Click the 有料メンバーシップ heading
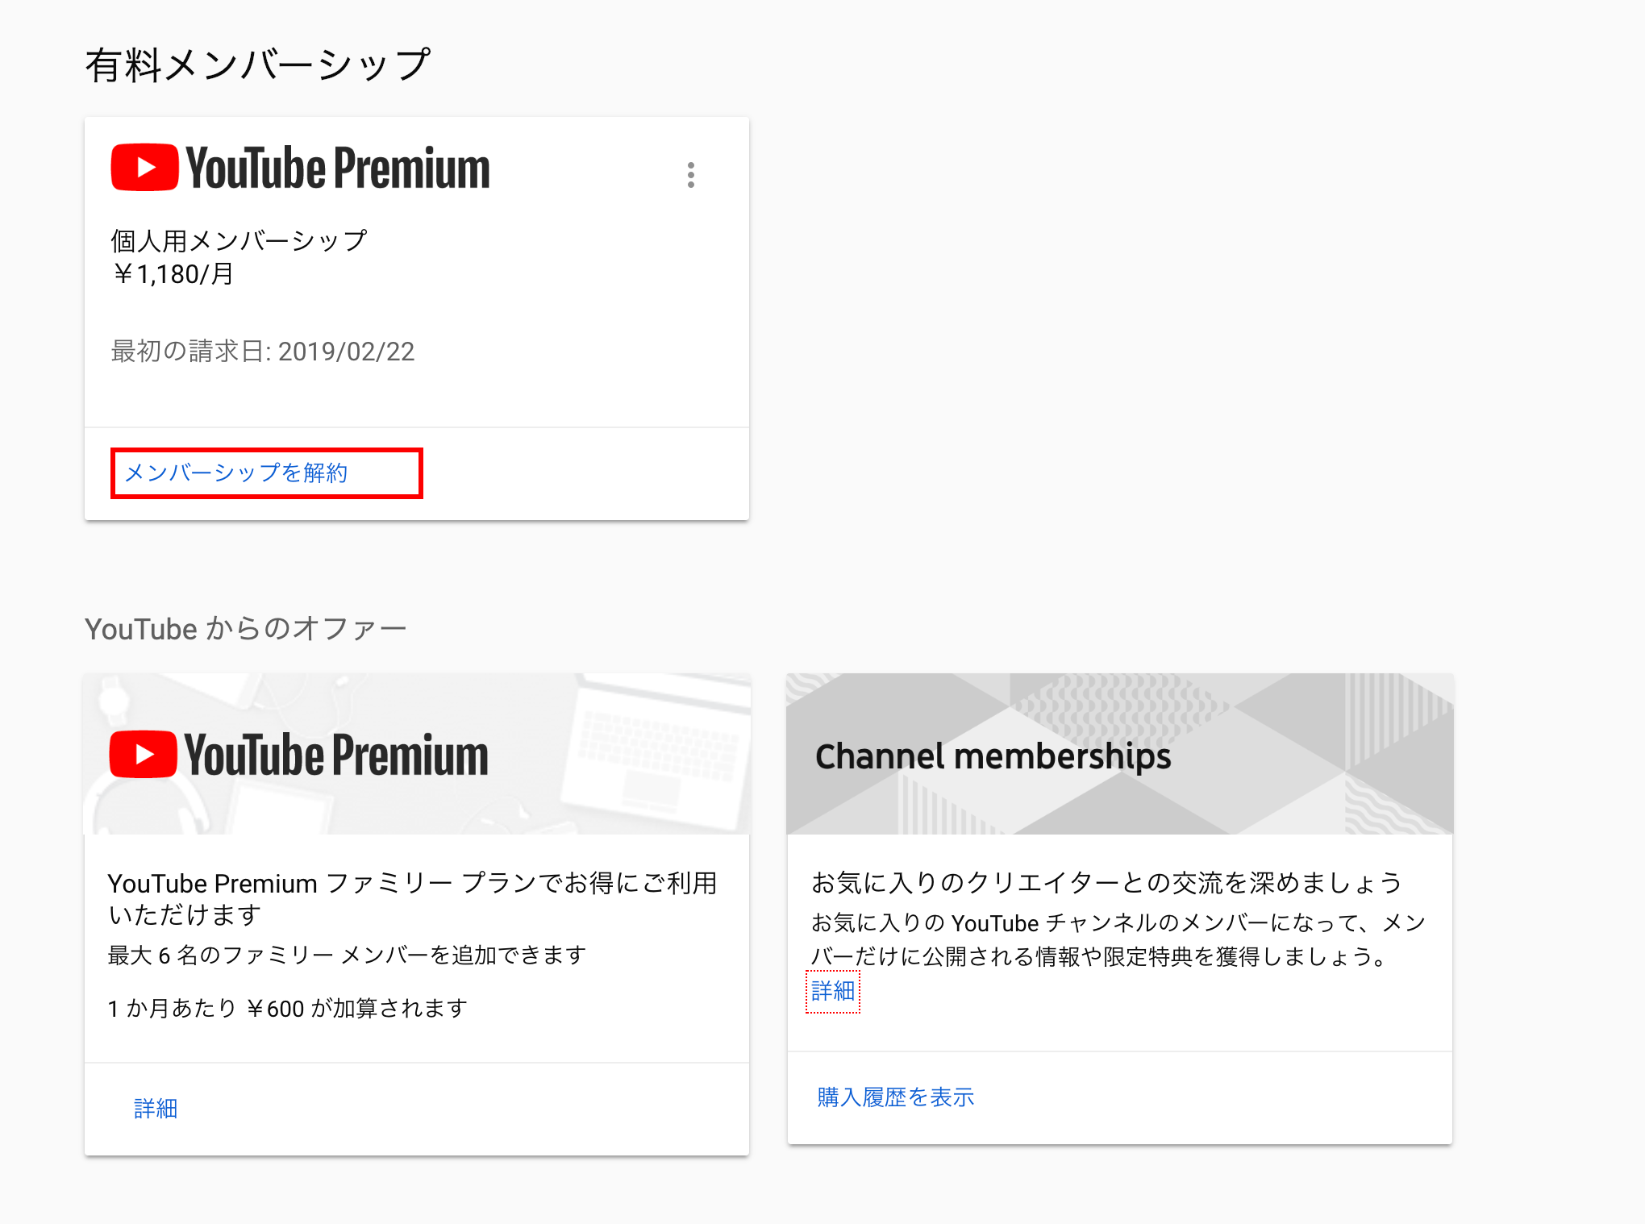This screenshot has width=1645, height=1224. [x=258, y=65]
